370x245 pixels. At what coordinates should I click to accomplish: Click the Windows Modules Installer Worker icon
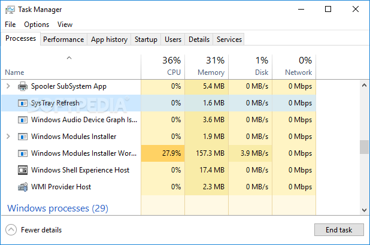click(23, 153)
